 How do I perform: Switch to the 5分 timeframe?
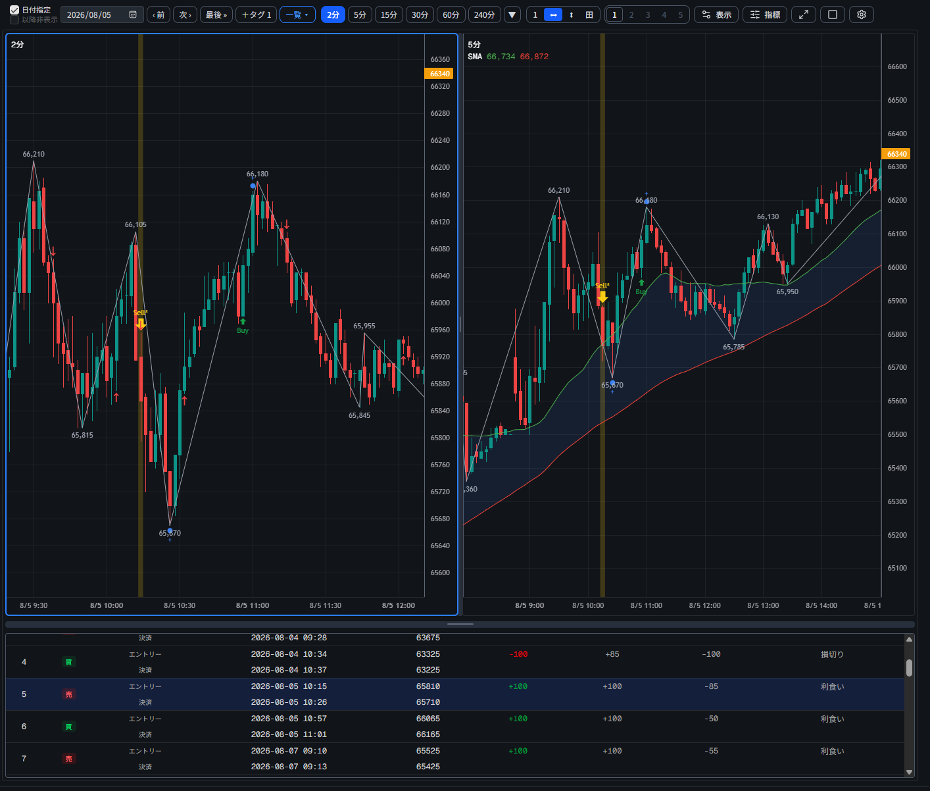pos(360,14)
